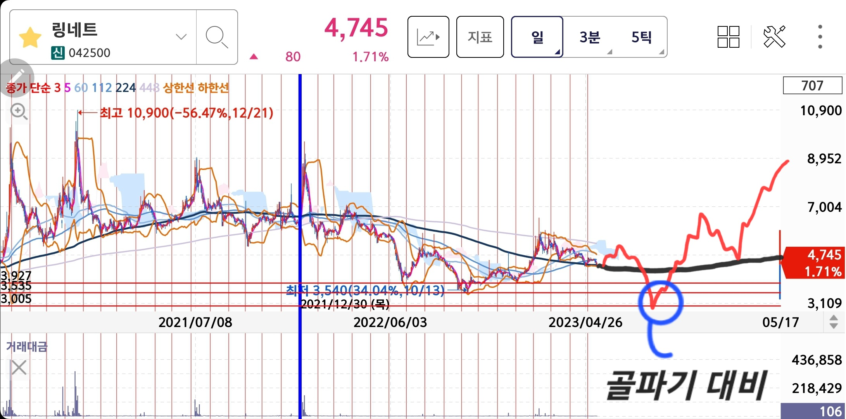Toggle the yellow favorite star
The image size is (846, 419).
(x=30, y=38)
